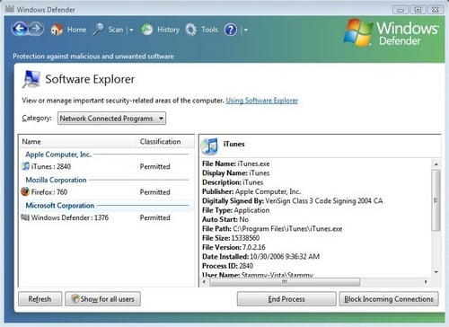
Task: Click Block Incoming Connections button
Action: click(x=389, y=299)
